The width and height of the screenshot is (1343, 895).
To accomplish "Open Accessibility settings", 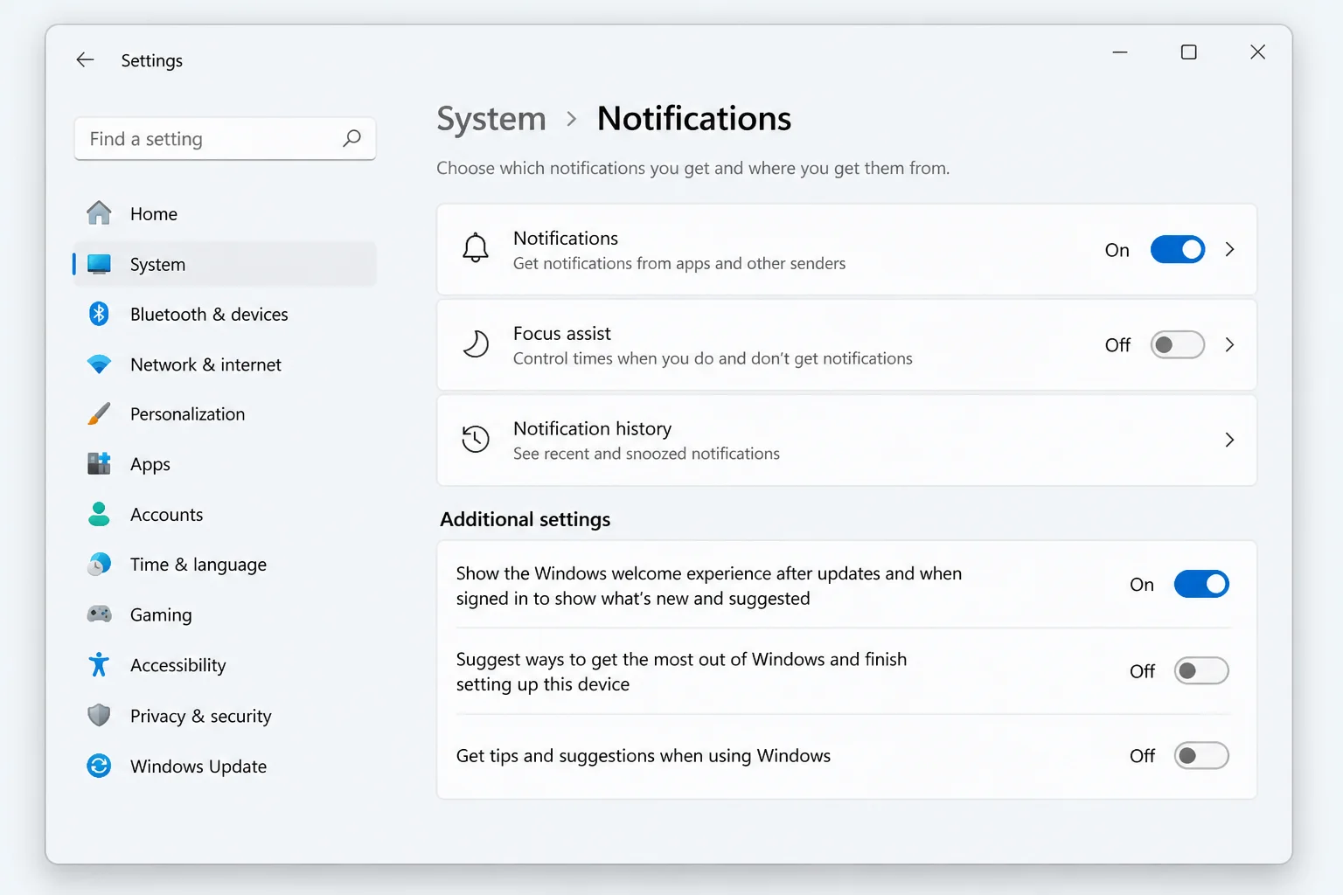I will (x=225, y=665).
